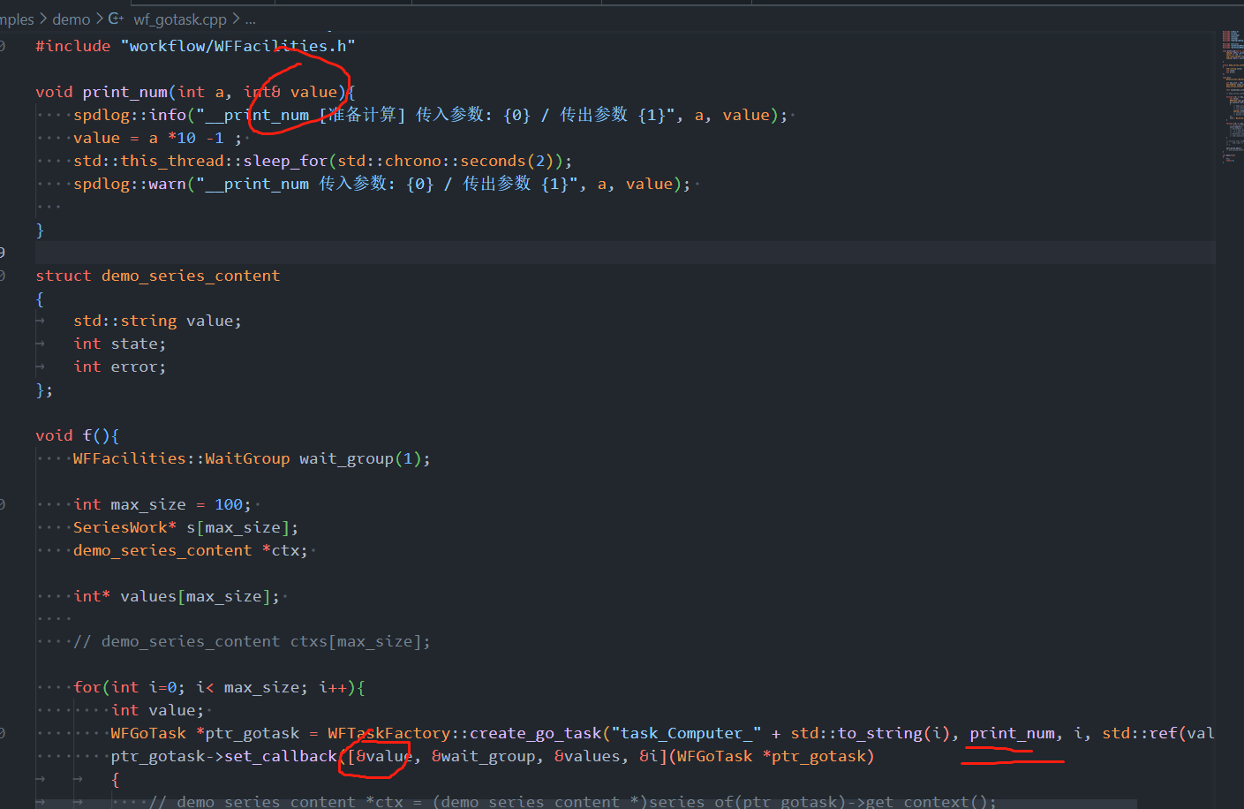Click the red-underlined print_num argument

pos(1012,732)
